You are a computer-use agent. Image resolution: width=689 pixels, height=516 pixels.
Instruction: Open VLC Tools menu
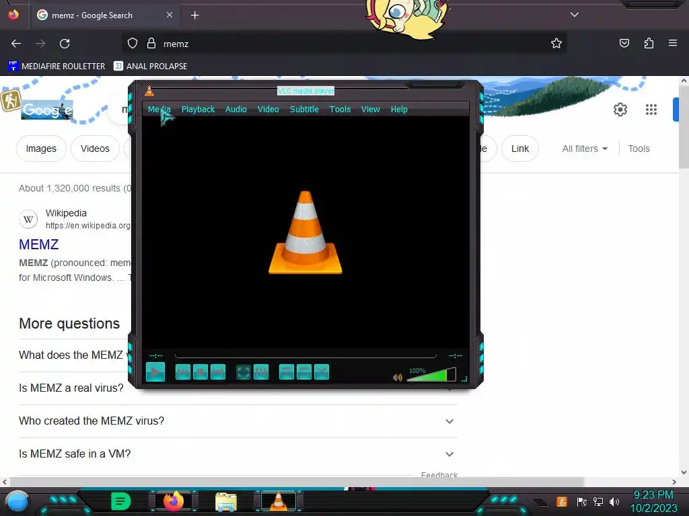click(340, 110)
